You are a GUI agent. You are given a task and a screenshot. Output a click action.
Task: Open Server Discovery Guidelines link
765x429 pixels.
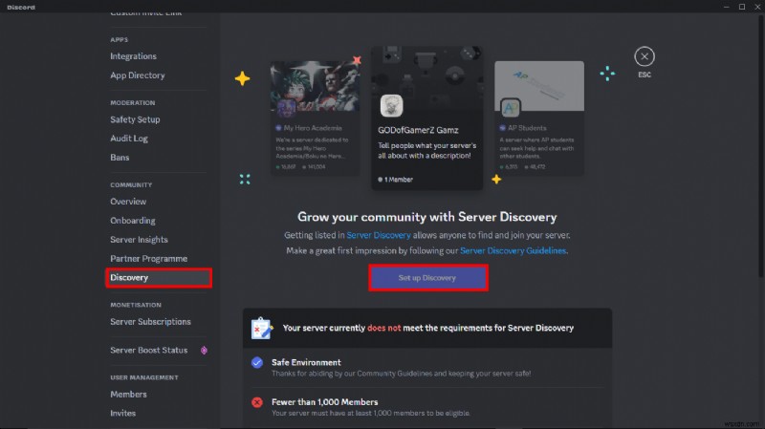point(513,250)
